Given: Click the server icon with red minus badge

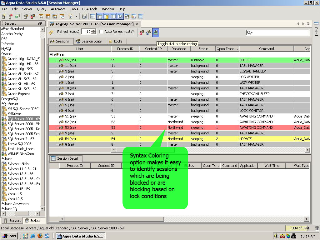Looking at the screenshot, I should (11, 16).
